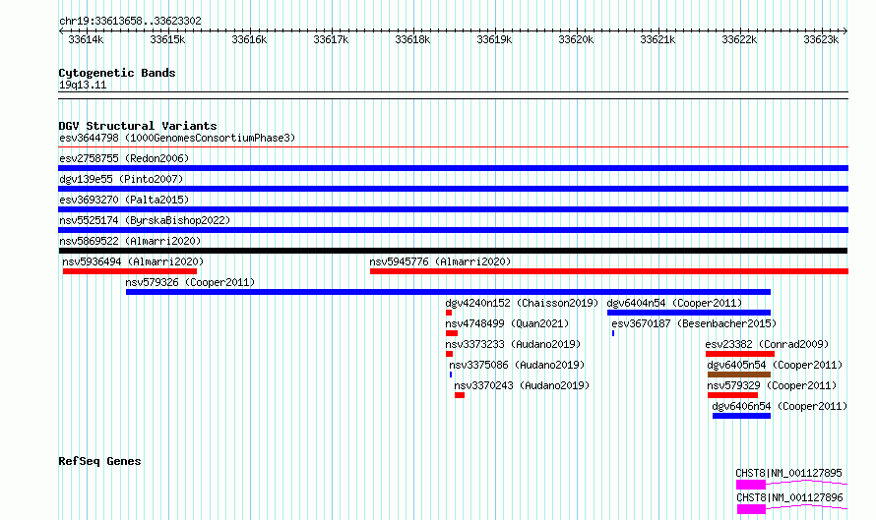Image resolution: width=876 pixels, height=520 pixels.
Task: Open the nsv5869522 (Almarri2020) label
Action: [130, 241]
